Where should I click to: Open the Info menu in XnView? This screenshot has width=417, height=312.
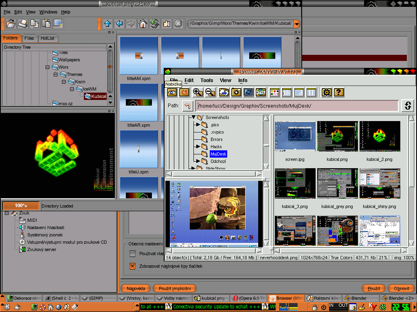(243, 80)
